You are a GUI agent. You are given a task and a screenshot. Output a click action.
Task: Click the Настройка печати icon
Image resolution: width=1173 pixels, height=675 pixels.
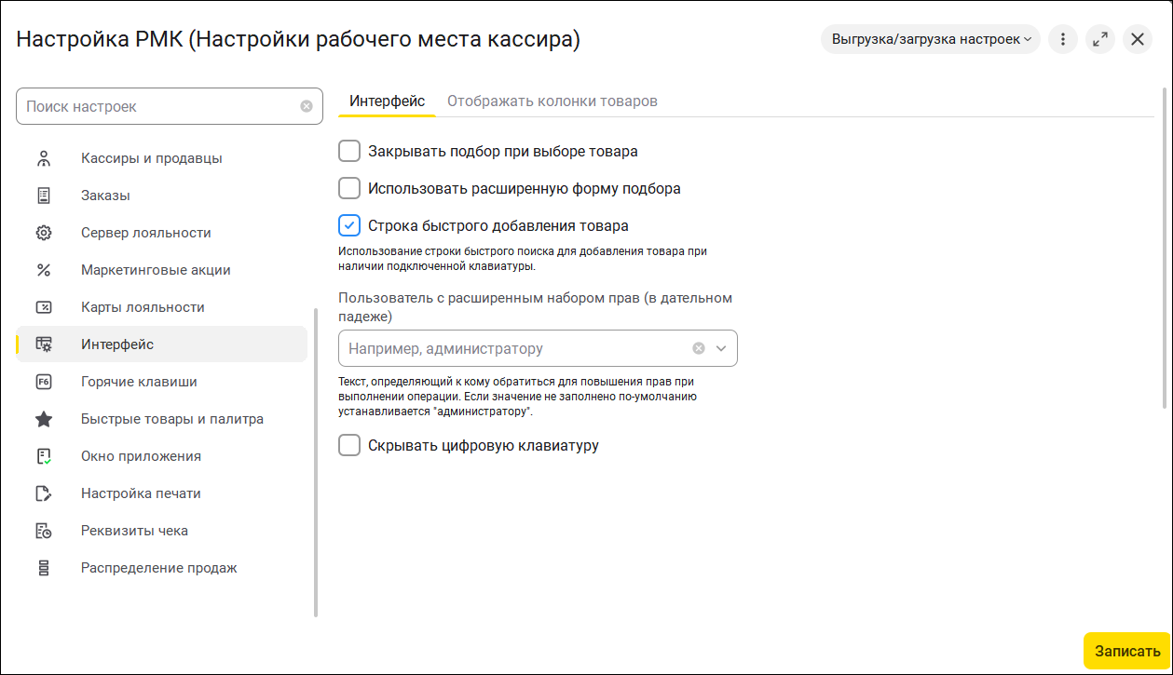click(44, 493)
